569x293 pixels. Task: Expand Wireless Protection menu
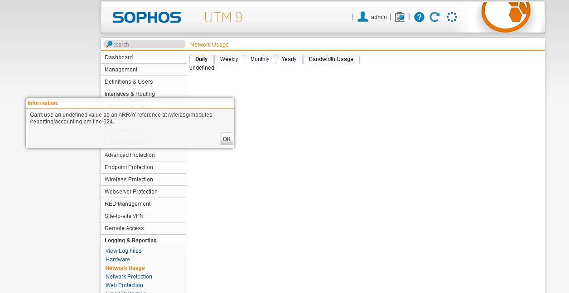pyautogui.click(x=144, y=180)
